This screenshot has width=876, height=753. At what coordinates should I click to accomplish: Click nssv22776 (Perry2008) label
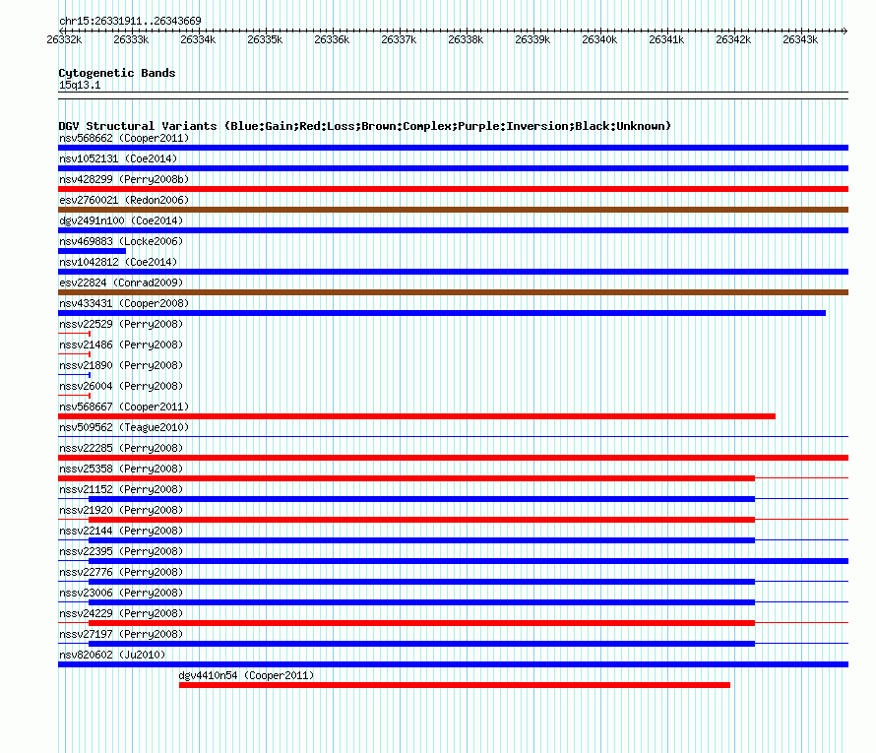121,572
